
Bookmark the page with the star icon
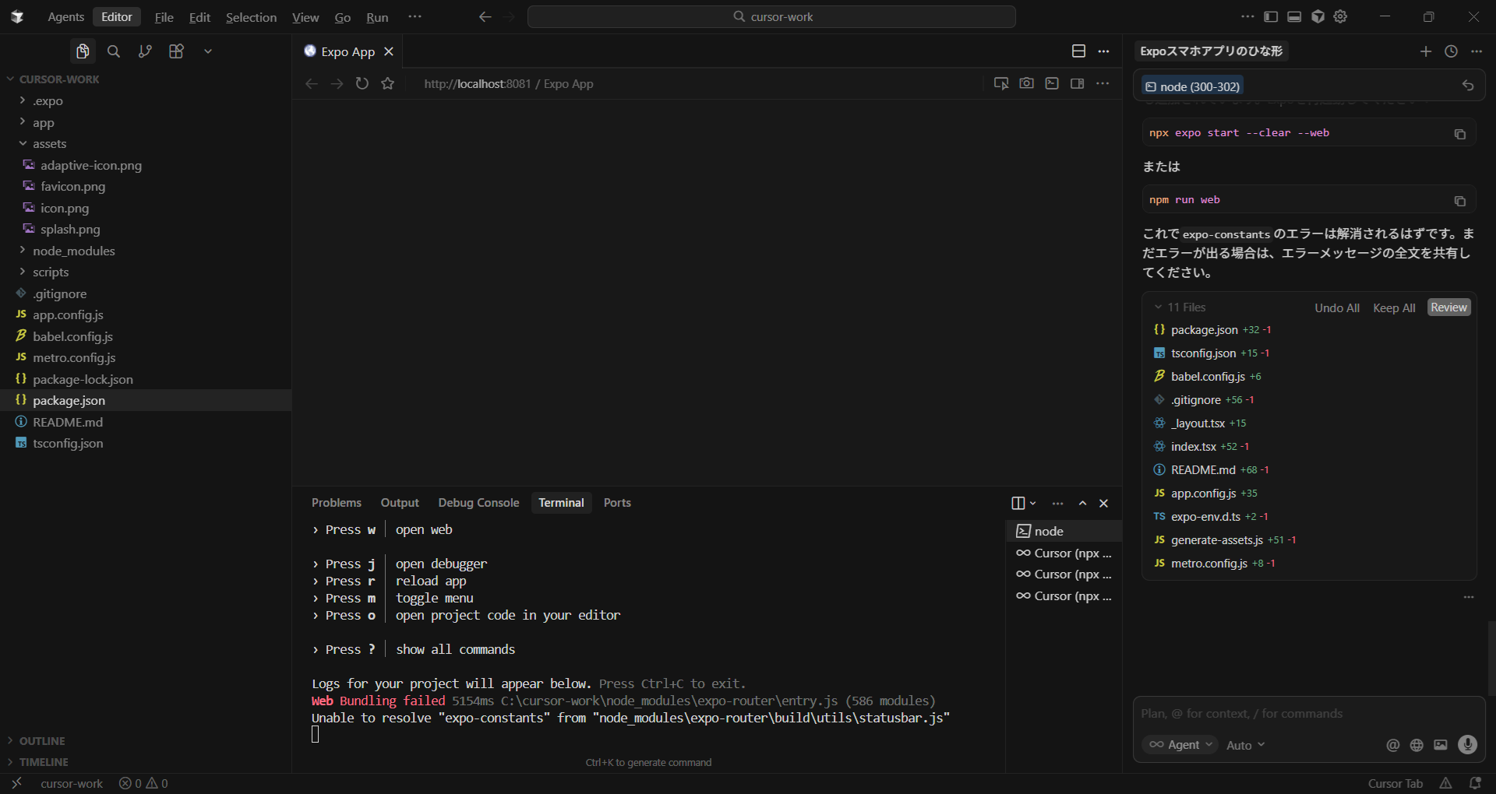coord(388,83)
